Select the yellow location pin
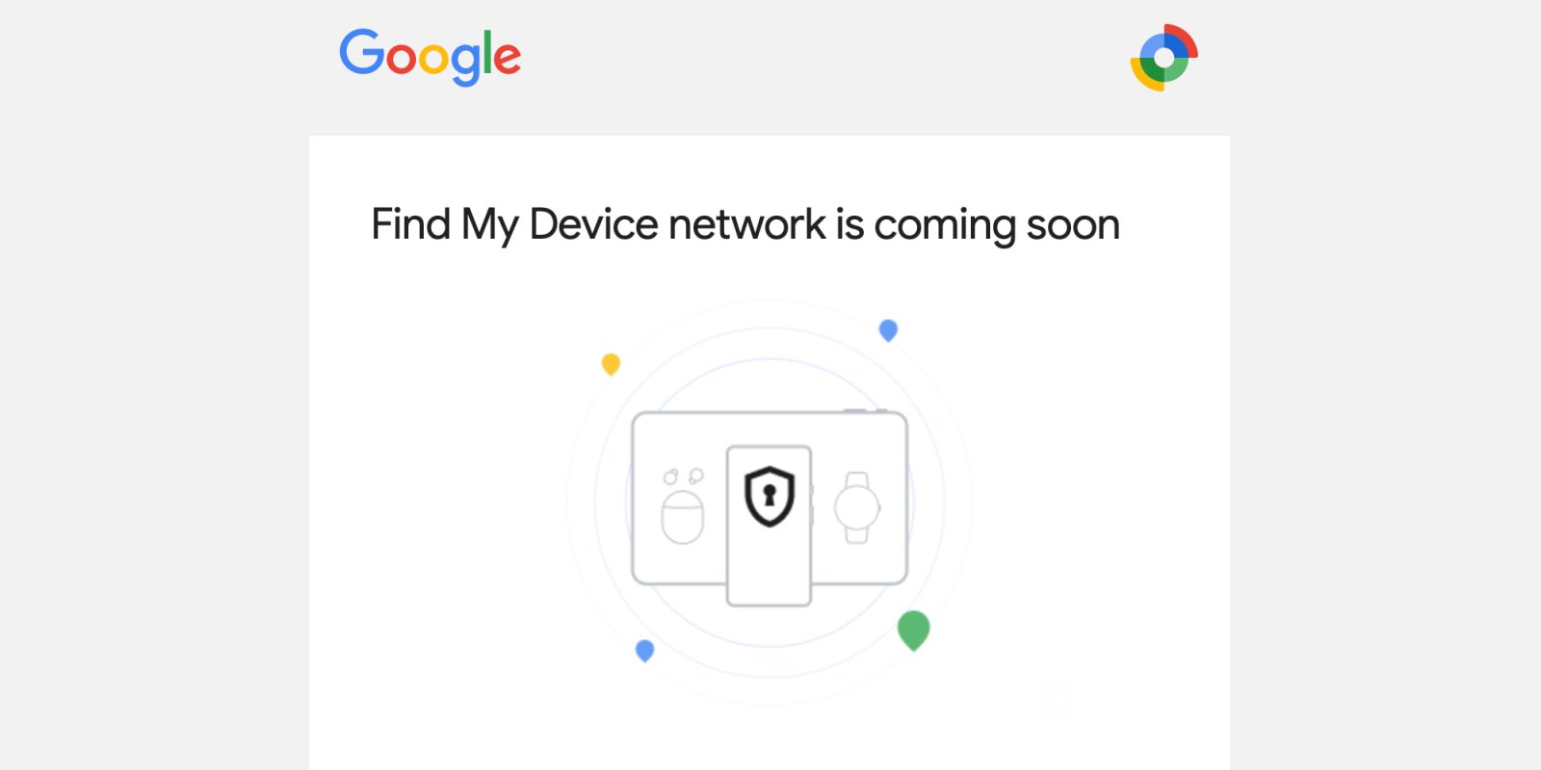Viewport: 1541px width, 770px height. coord(611,365)
